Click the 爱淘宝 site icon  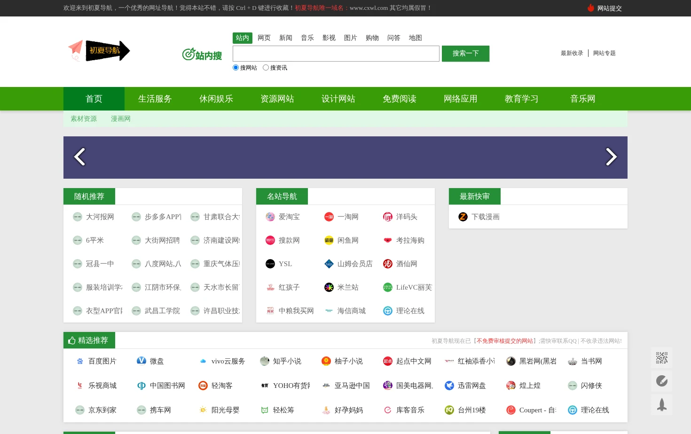(x=270, y=217)
